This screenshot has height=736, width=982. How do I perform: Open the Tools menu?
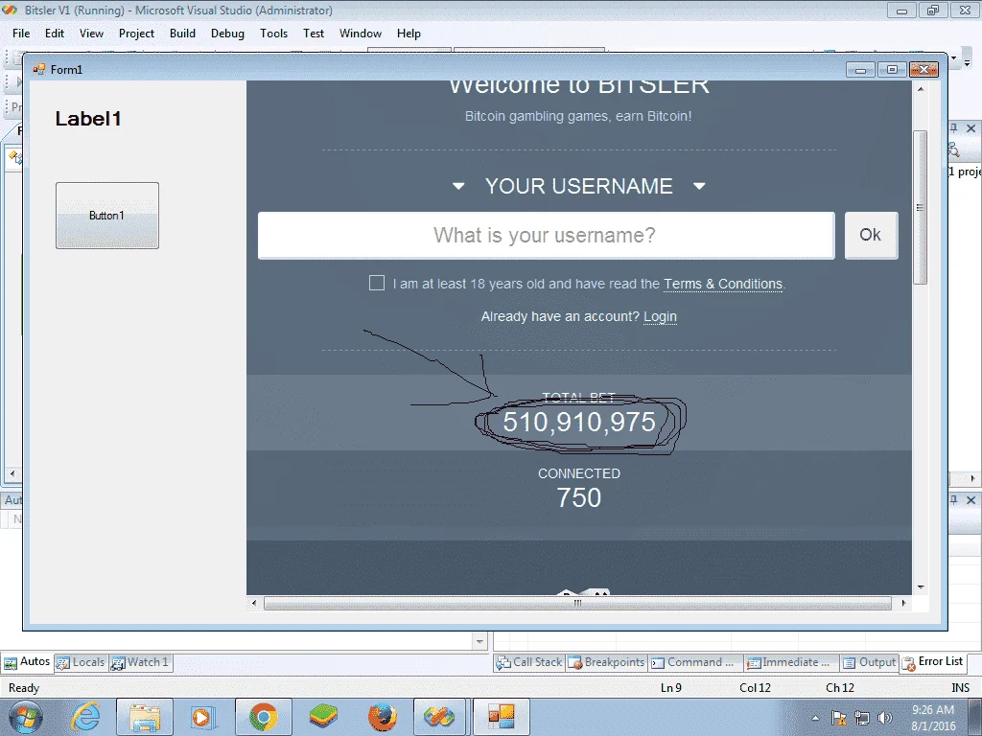273,34
